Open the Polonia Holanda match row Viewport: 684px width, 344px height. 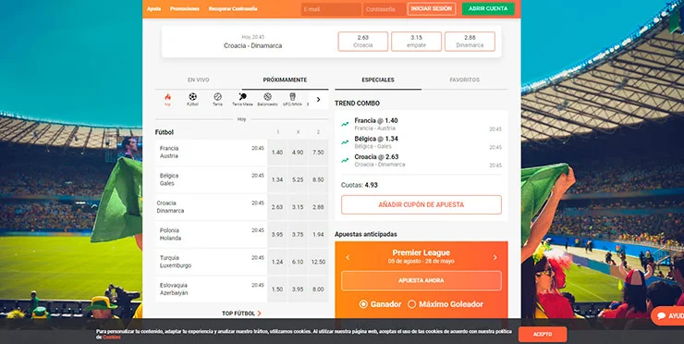211,235
